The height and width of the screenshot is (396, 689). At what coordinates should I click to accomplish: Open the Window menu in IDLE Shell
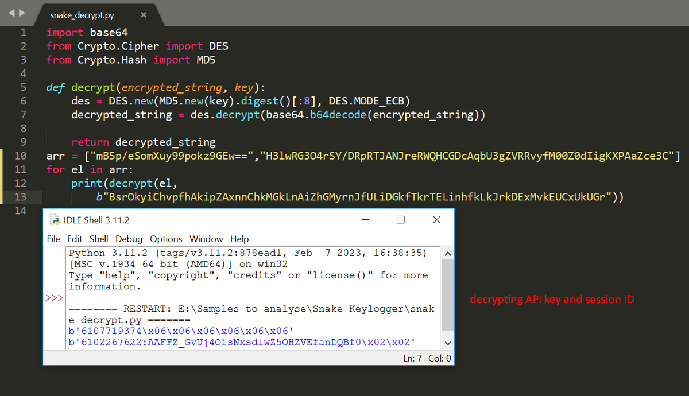(206, 239)
